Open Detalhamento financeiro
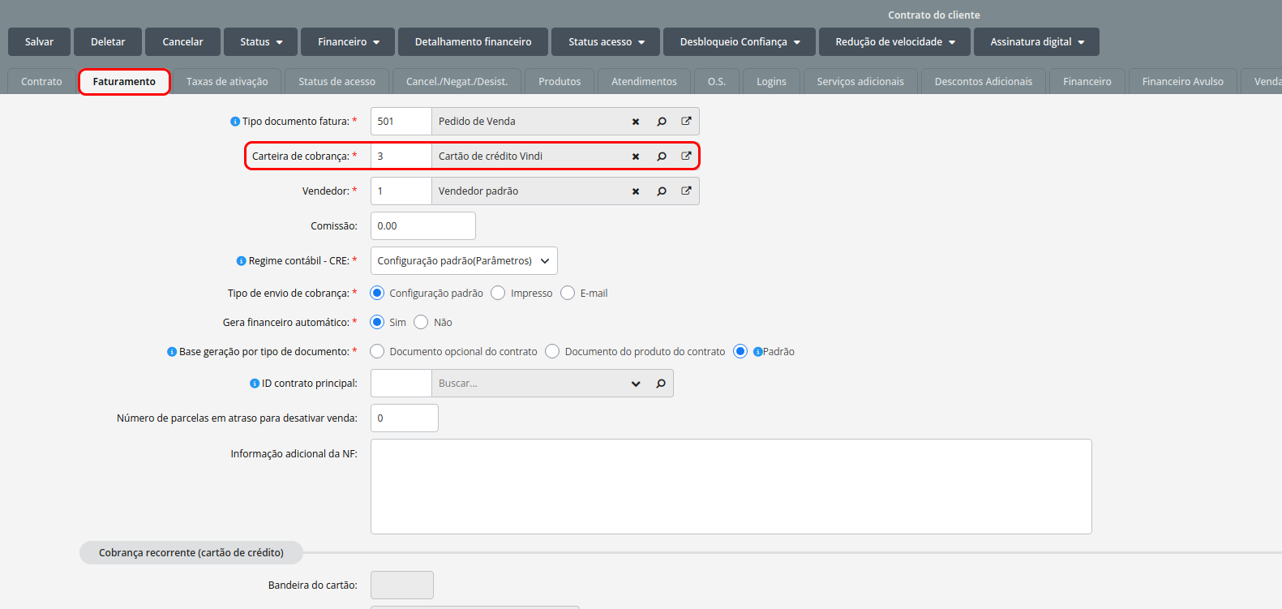The width and height of the screenshot is (1282, 609). coord(473,42)
